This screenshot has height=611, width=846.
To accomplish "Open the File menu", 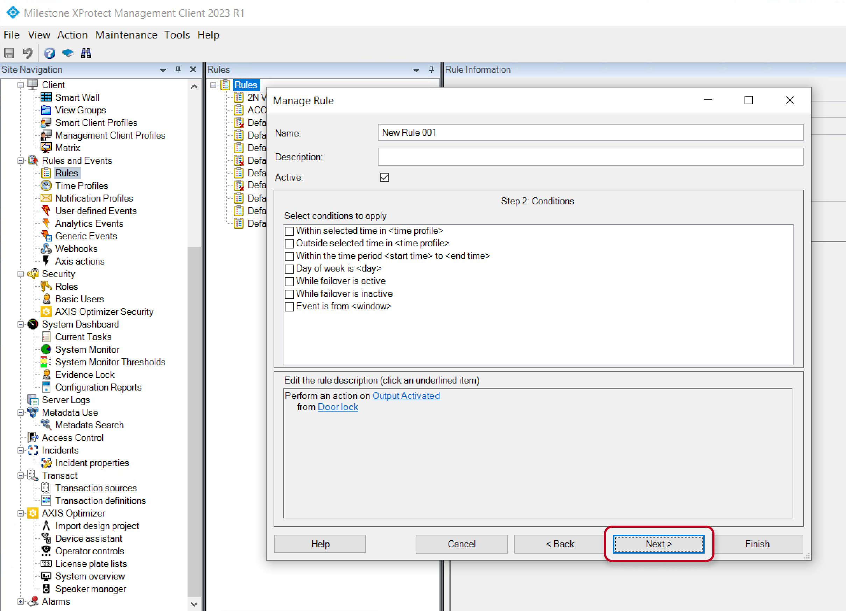I will click(x=12, y=35).
